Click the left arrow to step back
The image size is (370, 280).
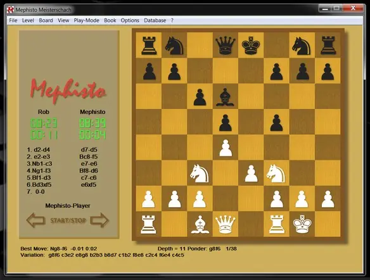35,220
